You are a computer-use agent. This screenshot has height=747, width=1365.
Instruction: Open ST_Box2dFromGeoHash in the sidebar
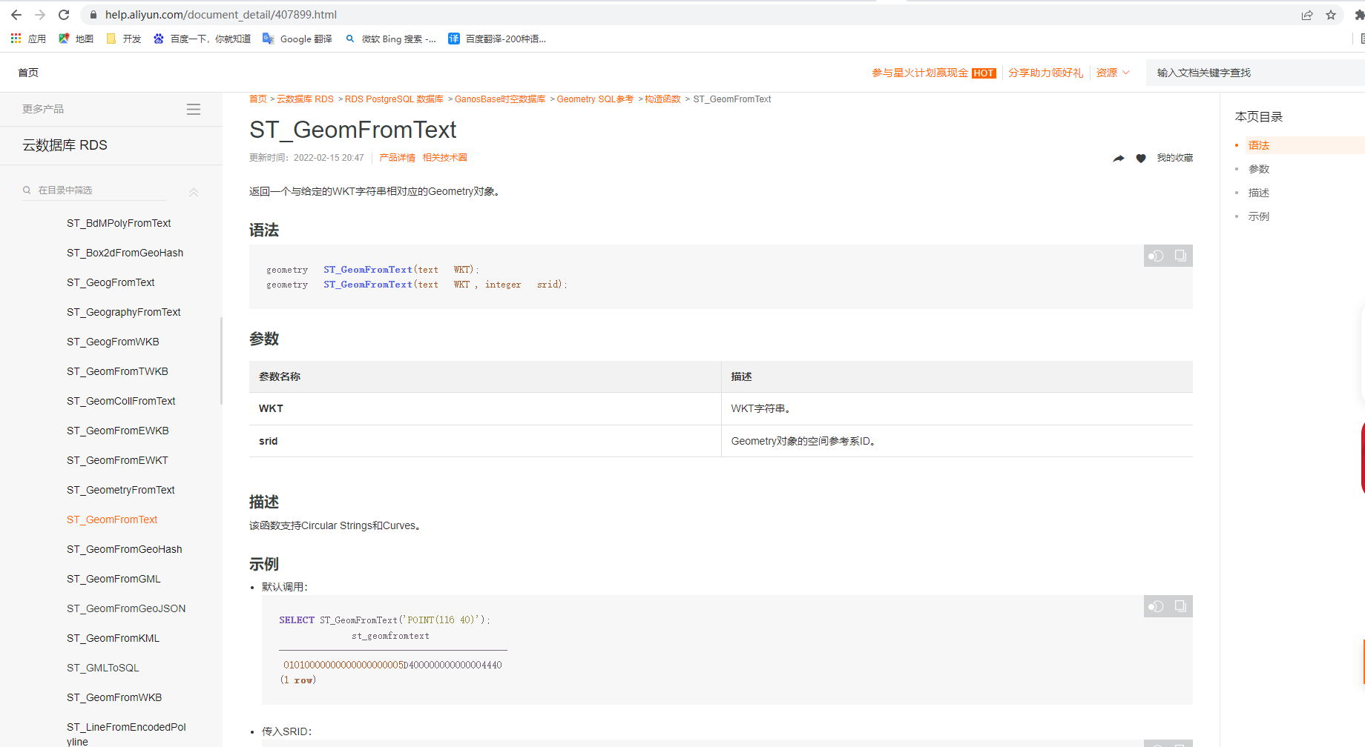point(125,253)
